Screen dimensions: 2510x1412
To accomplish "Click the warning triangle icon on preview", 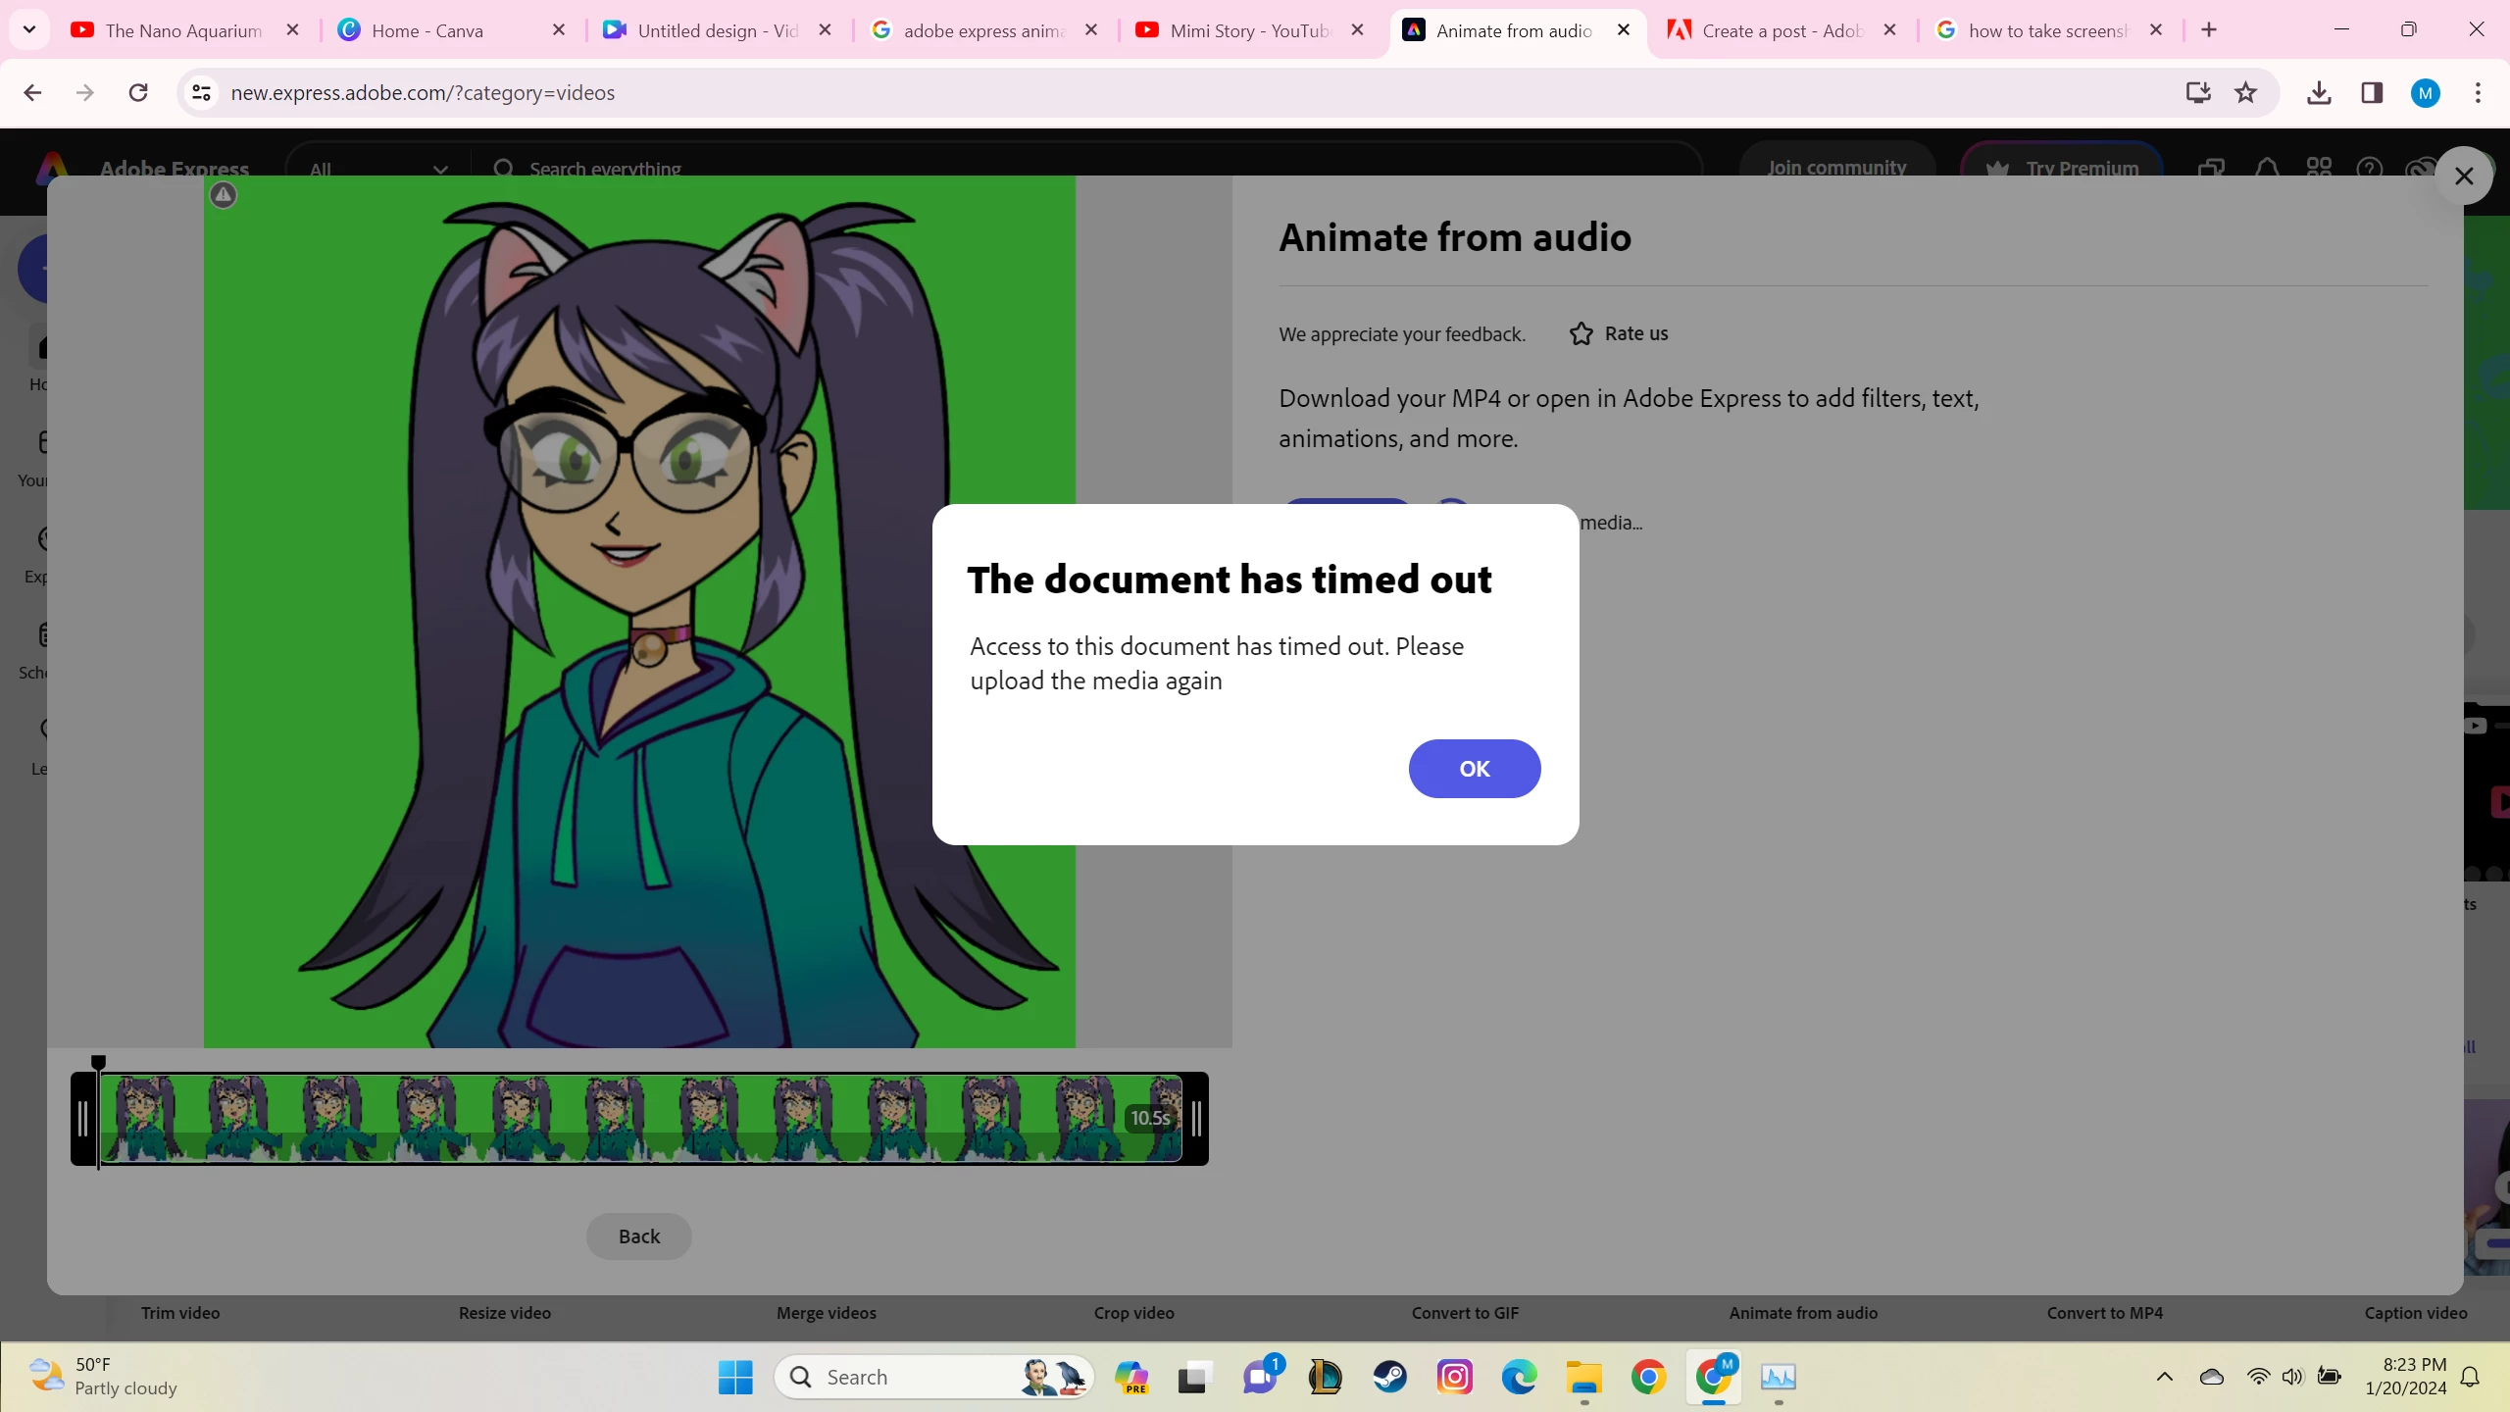I will point(224,195).
